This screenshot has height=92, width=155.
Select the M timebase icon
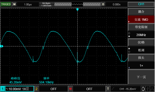[x=14, y=5]
